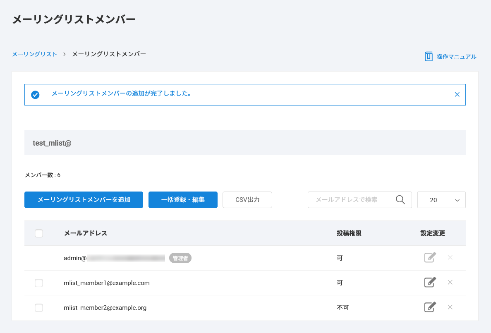Image resolution: width=491 pixels, height=333 pixels.
Task: Click the 一括登録・編集 button
Action: (183, 200)
